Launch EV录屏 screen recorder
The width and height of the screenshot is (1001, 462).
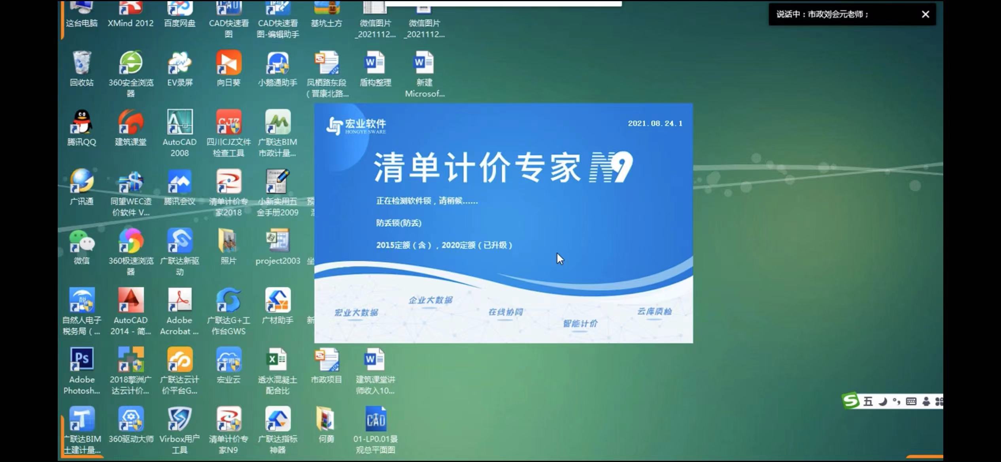point(179,68)
